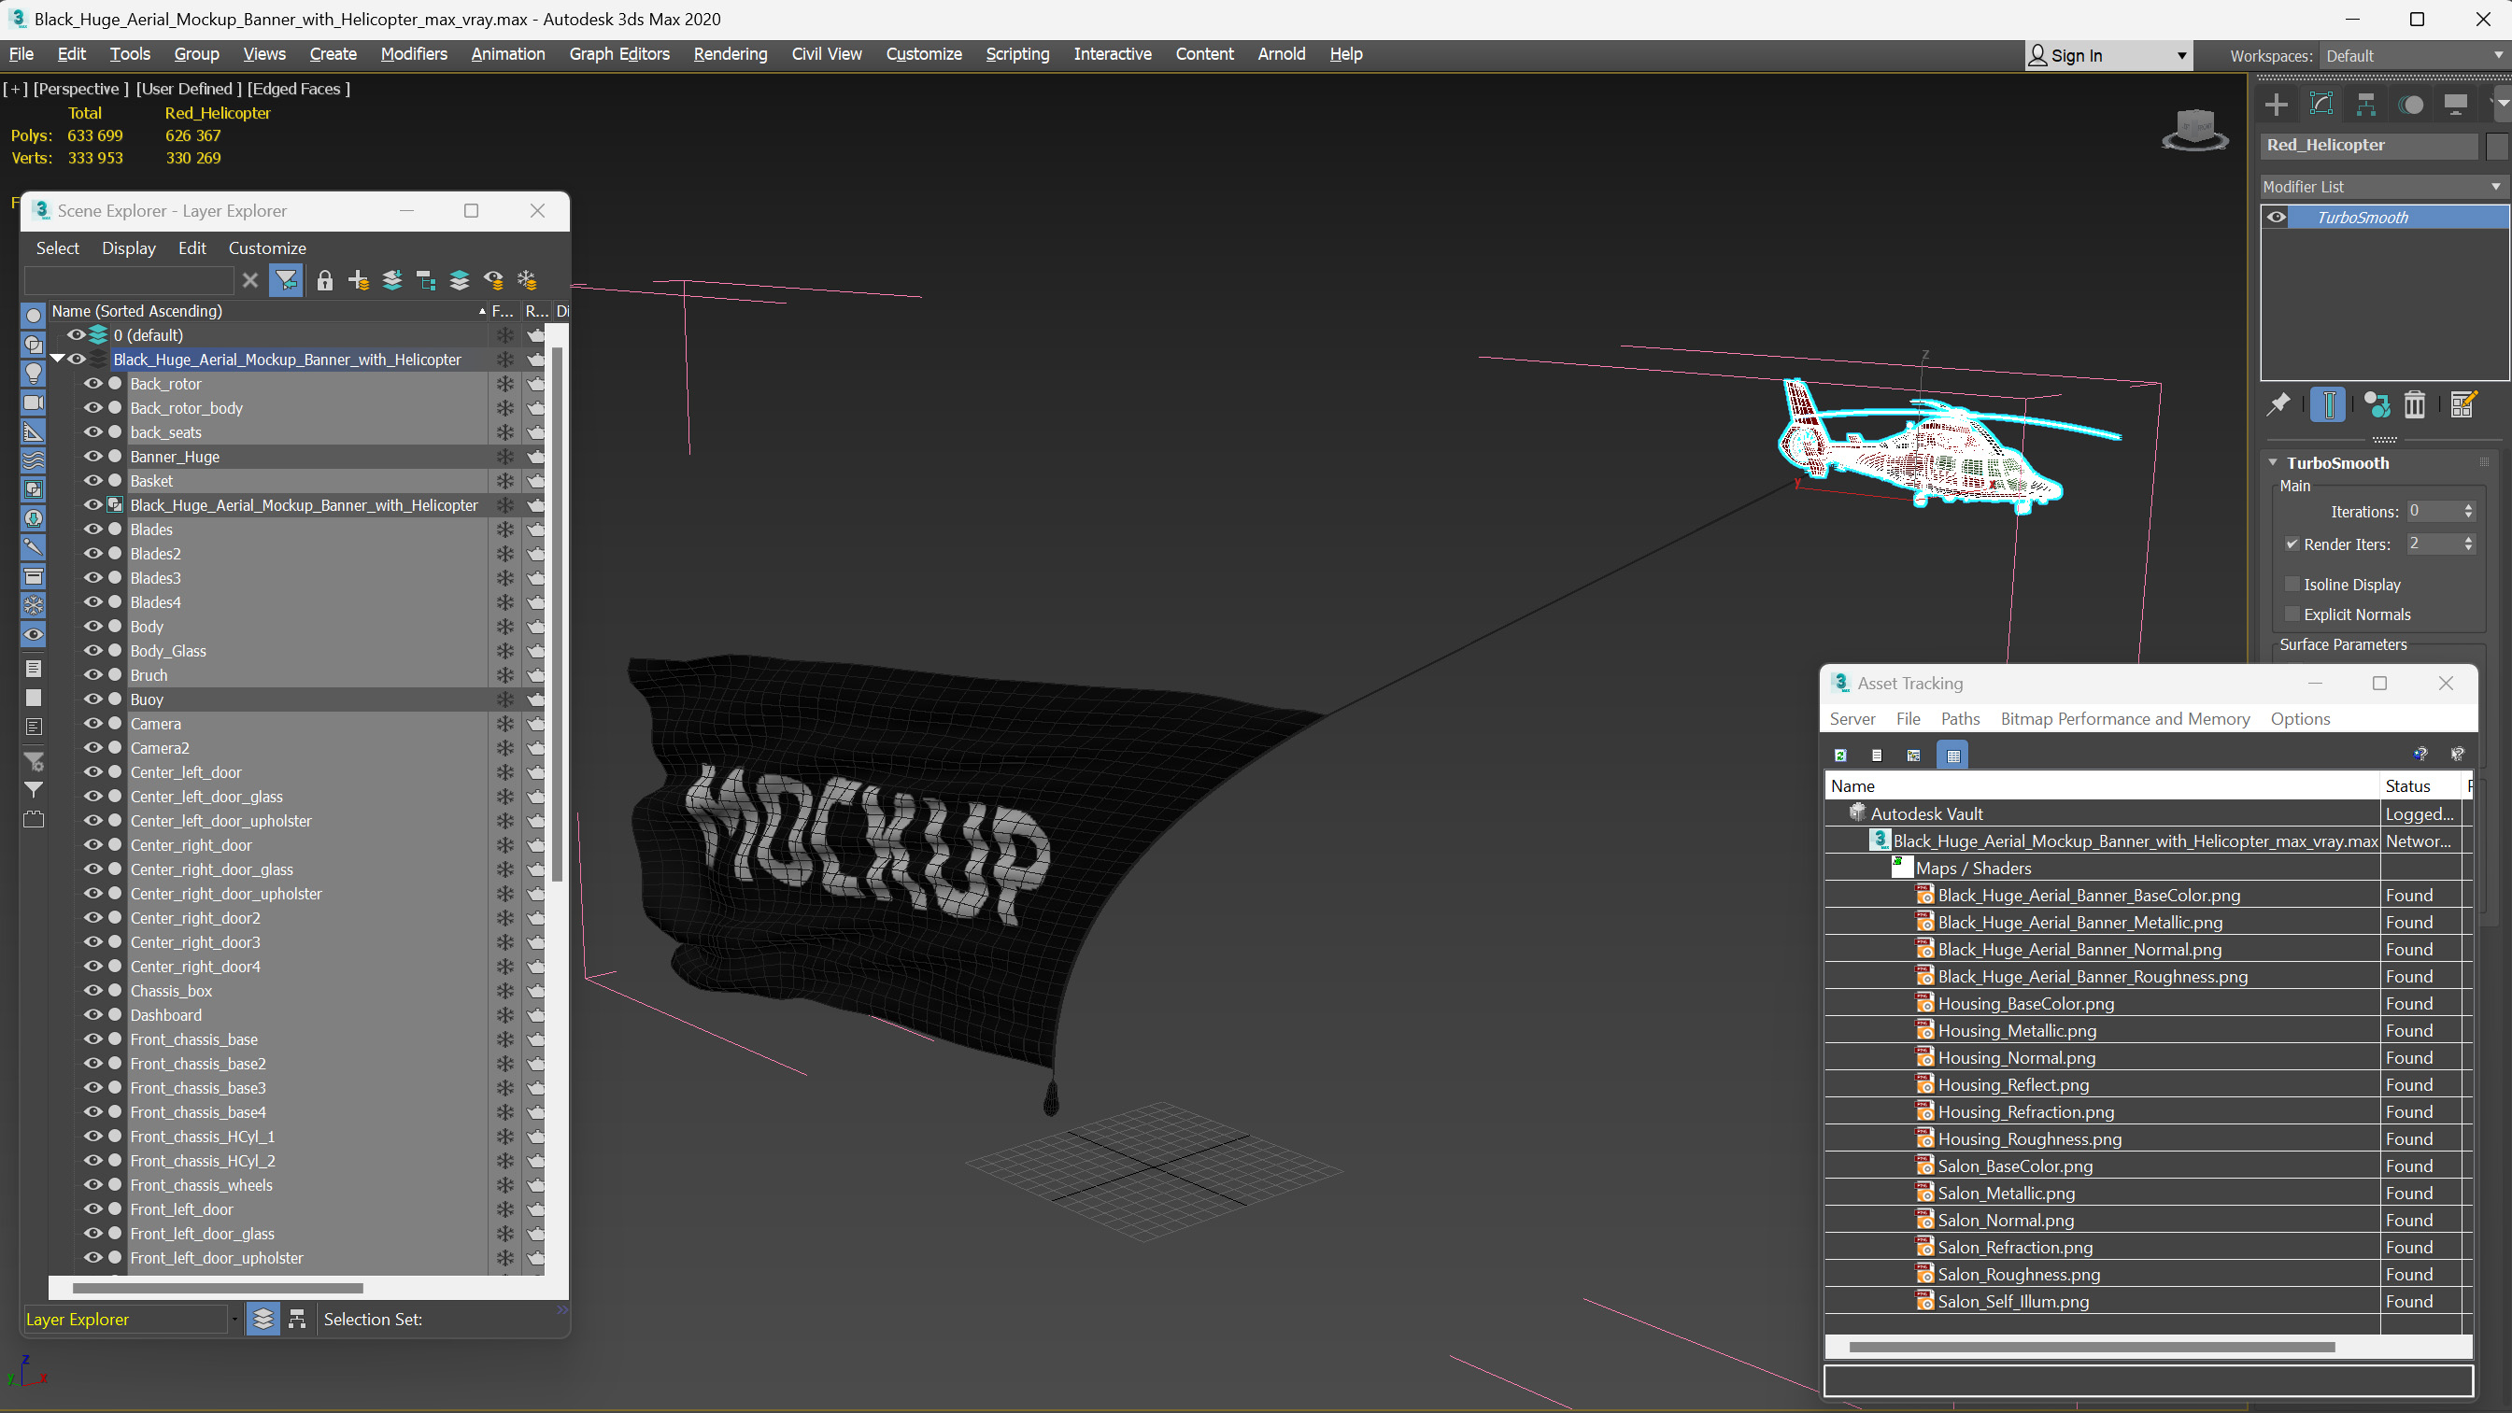The height and width of the screenshot is (1413, 2512).
Task: Enable Render Iters checkbox in TurboSmooth
Action: click(x=2292, y=544)
